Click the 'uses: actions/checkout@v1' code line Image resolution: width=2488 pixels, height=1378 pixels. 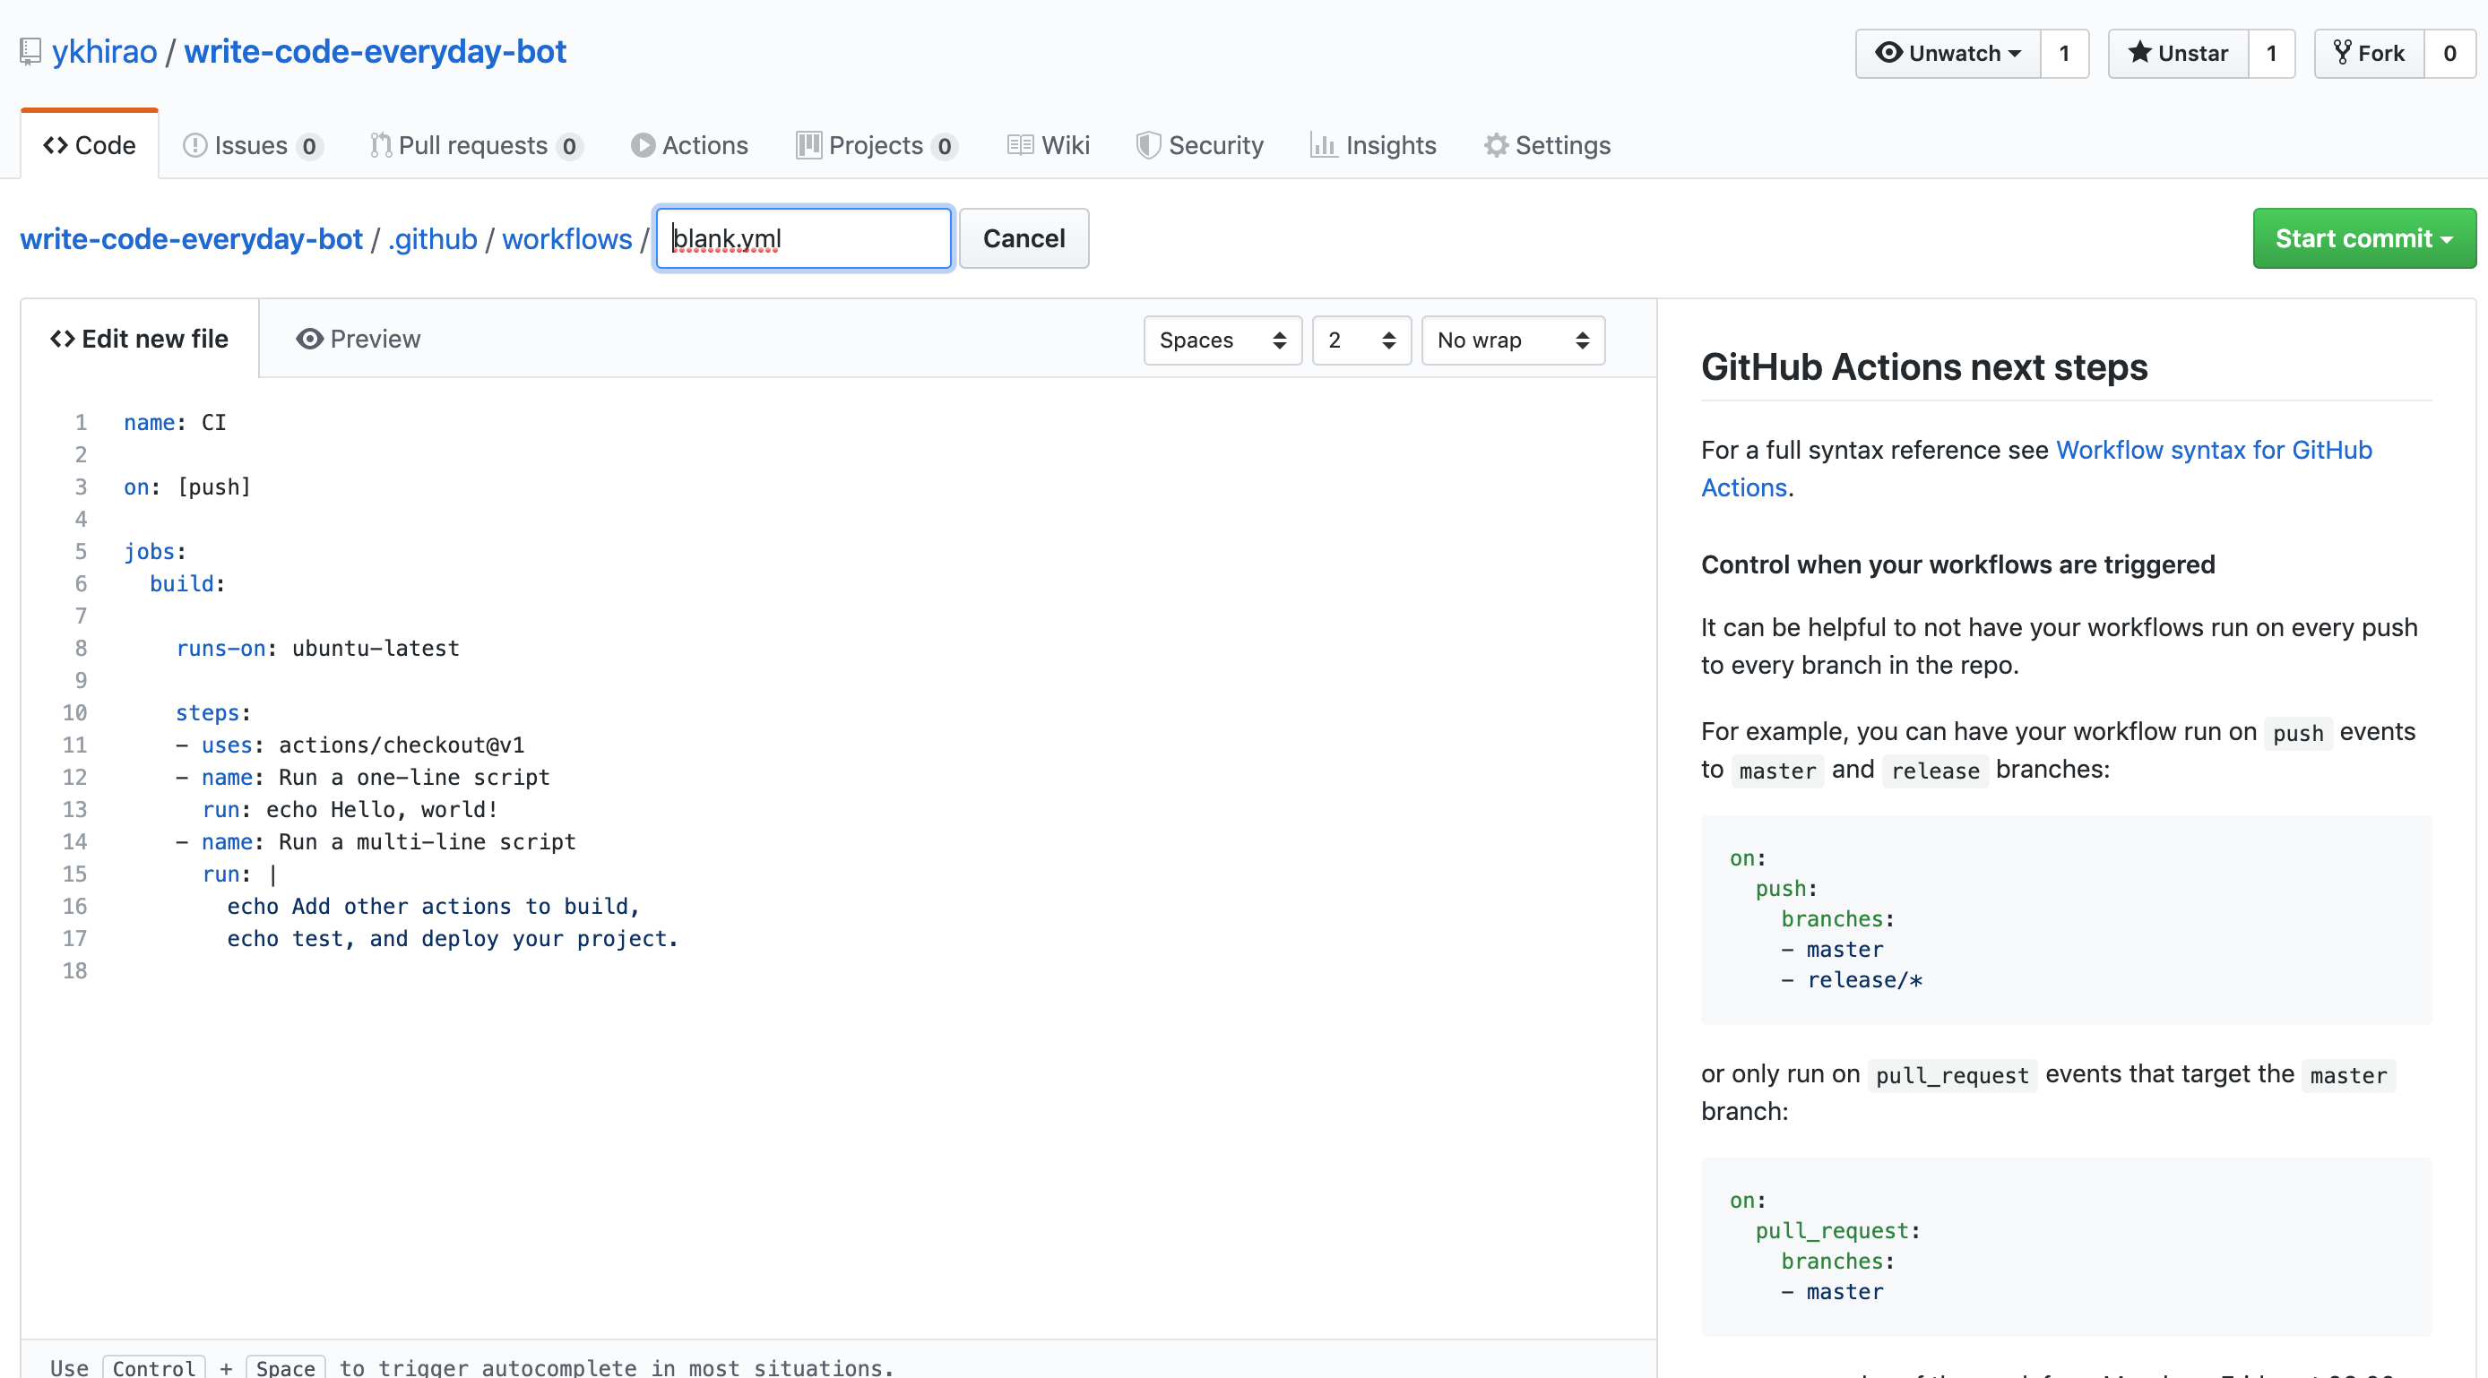click(x=350, y=745)
